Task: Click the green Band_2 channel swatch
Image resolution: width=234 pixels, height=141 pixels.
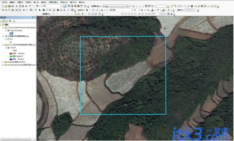Action: pyautogui.click(x=11, y=56)
